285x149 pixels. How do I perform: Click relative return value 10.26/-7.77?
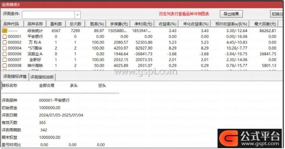tap(237, 48)
